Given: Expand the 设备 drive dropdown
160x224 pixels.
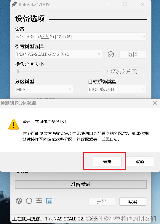Looking at the screenshot, I should pos(81,37).
